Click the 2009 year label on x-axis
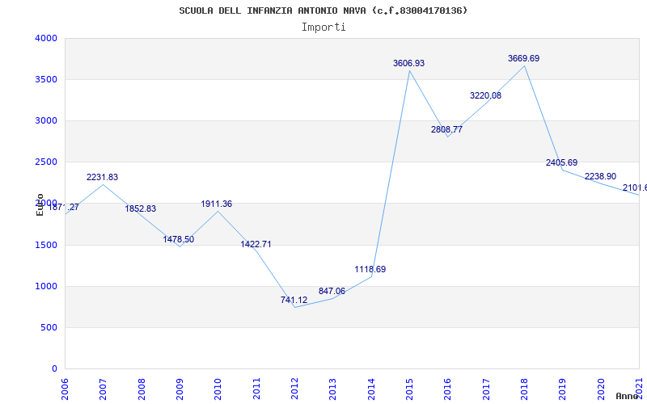The height and width of the screenshot is (404, 647). (180, 389)
